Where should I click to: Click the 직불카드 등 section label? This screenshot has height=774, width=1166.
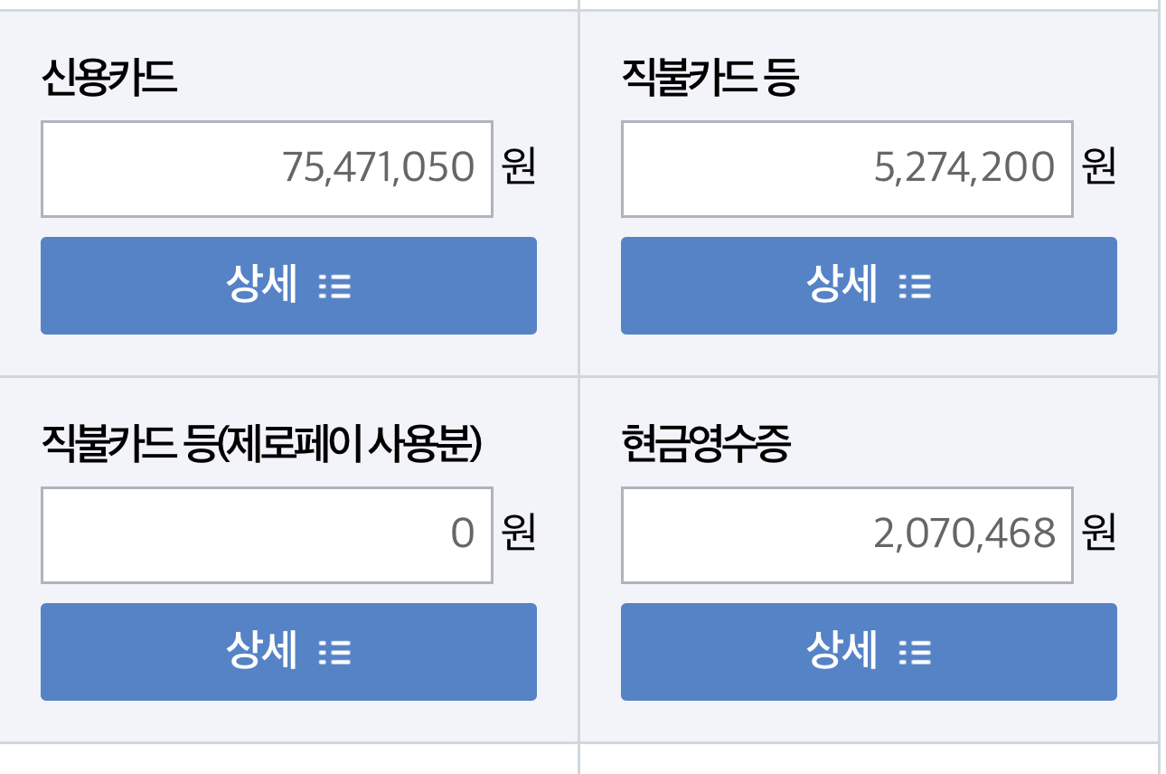(x=710, y=79)
